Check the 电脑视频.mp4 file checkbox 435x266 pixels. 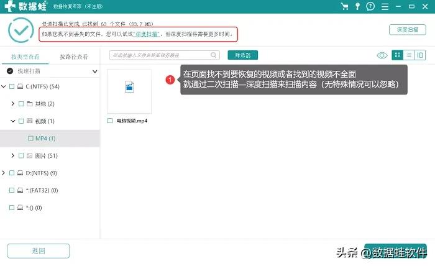pyautogui.click(x=110, y=121)
